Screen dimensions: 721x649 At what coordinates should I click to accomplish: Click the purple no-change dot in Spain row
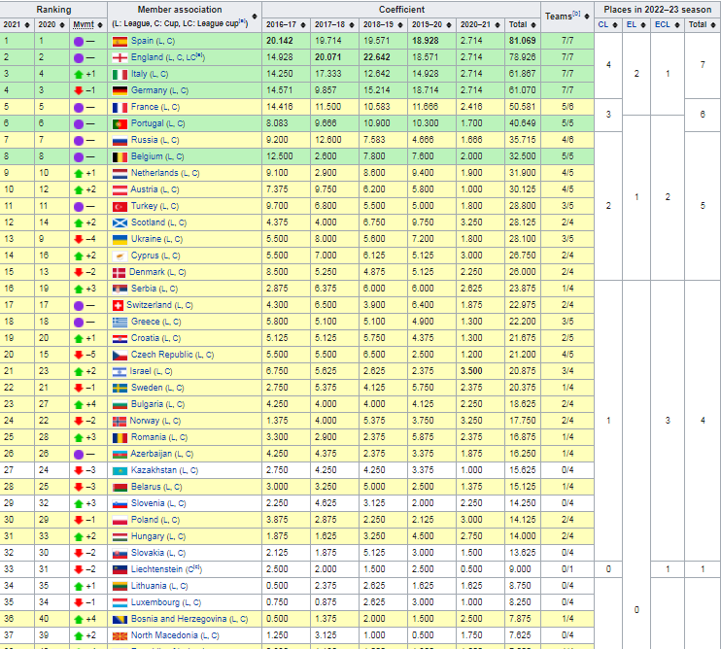(79, 42)
